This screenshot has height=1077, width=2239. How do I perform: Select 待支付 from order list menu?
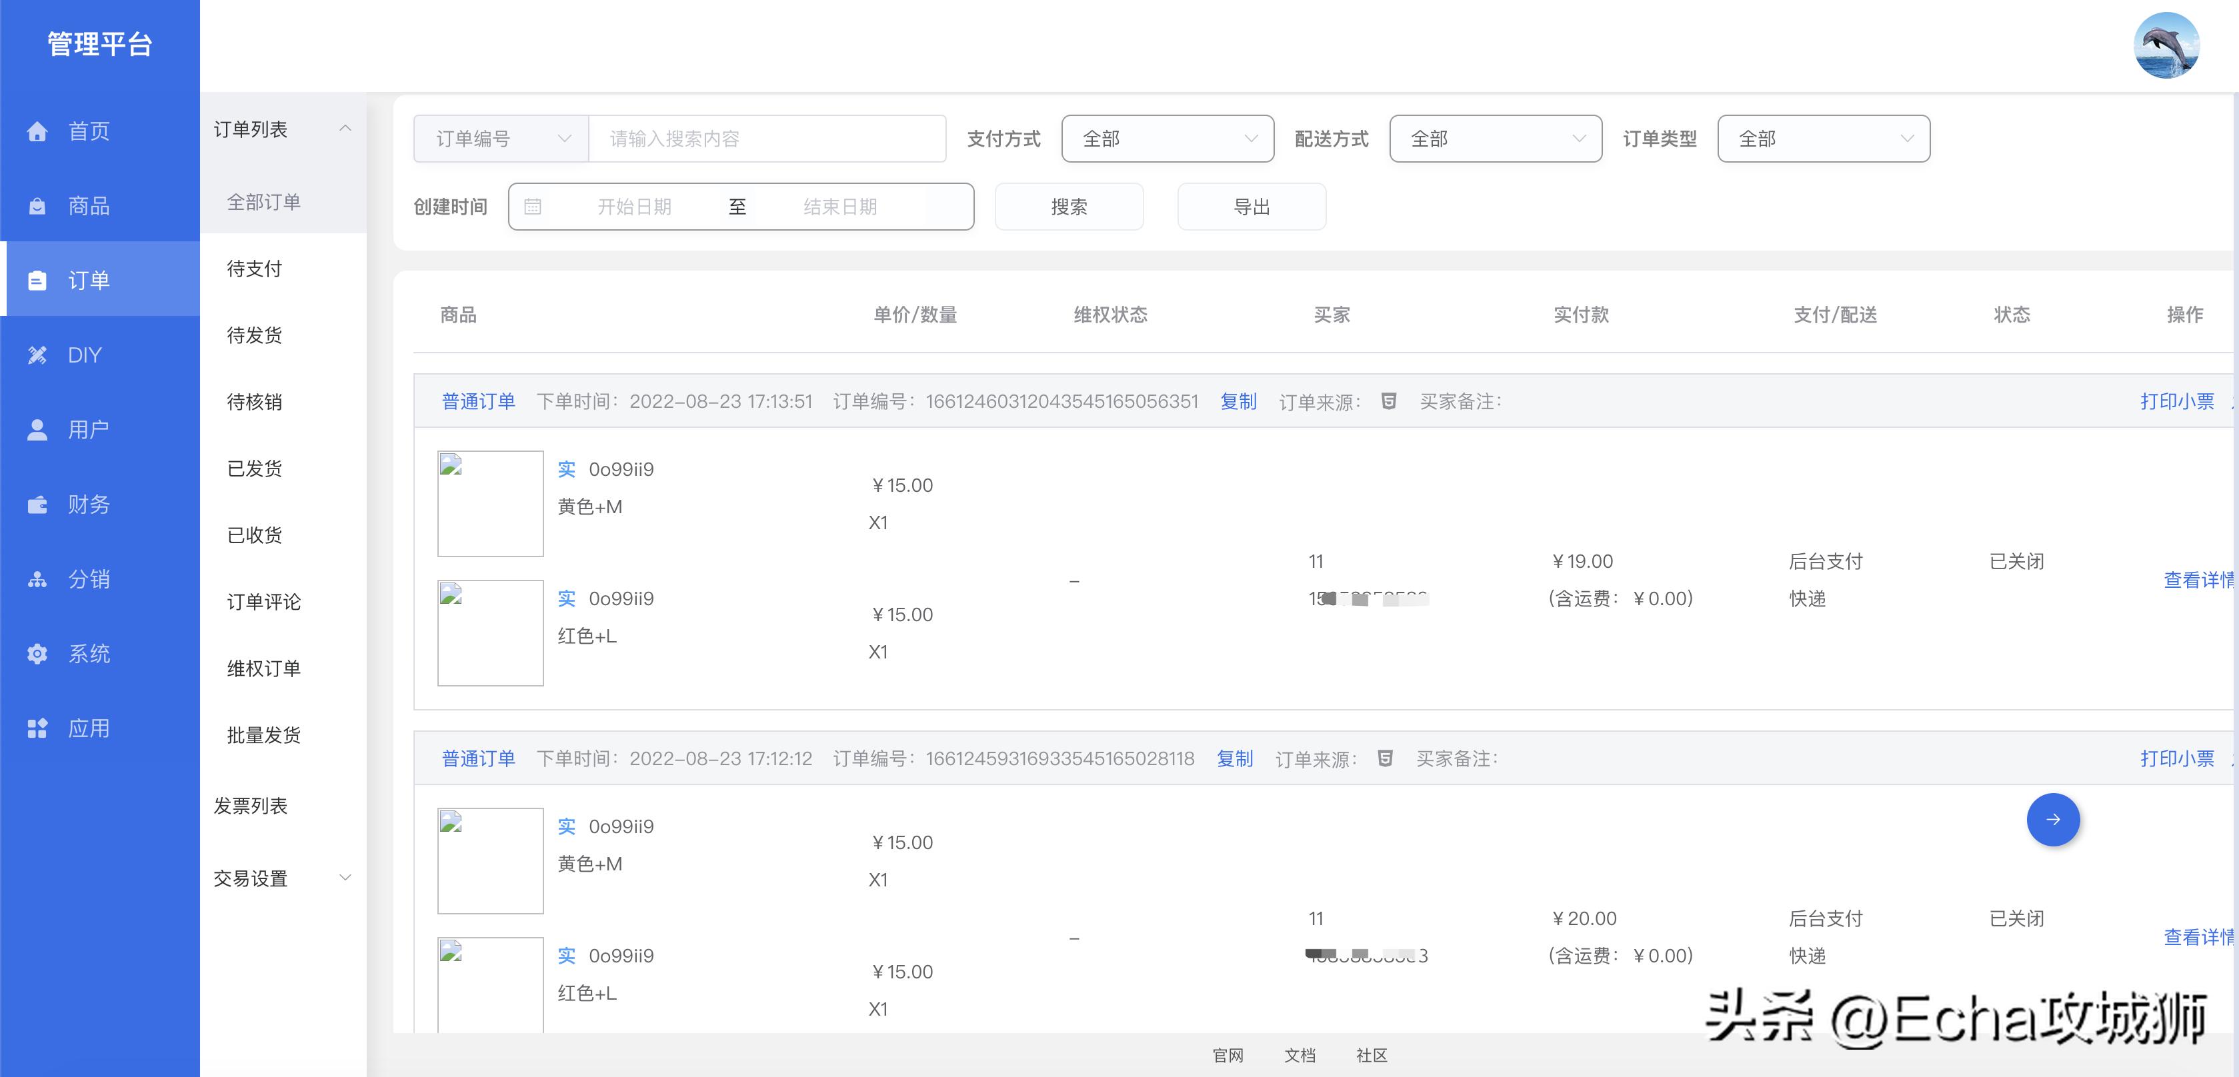(255, 269)
